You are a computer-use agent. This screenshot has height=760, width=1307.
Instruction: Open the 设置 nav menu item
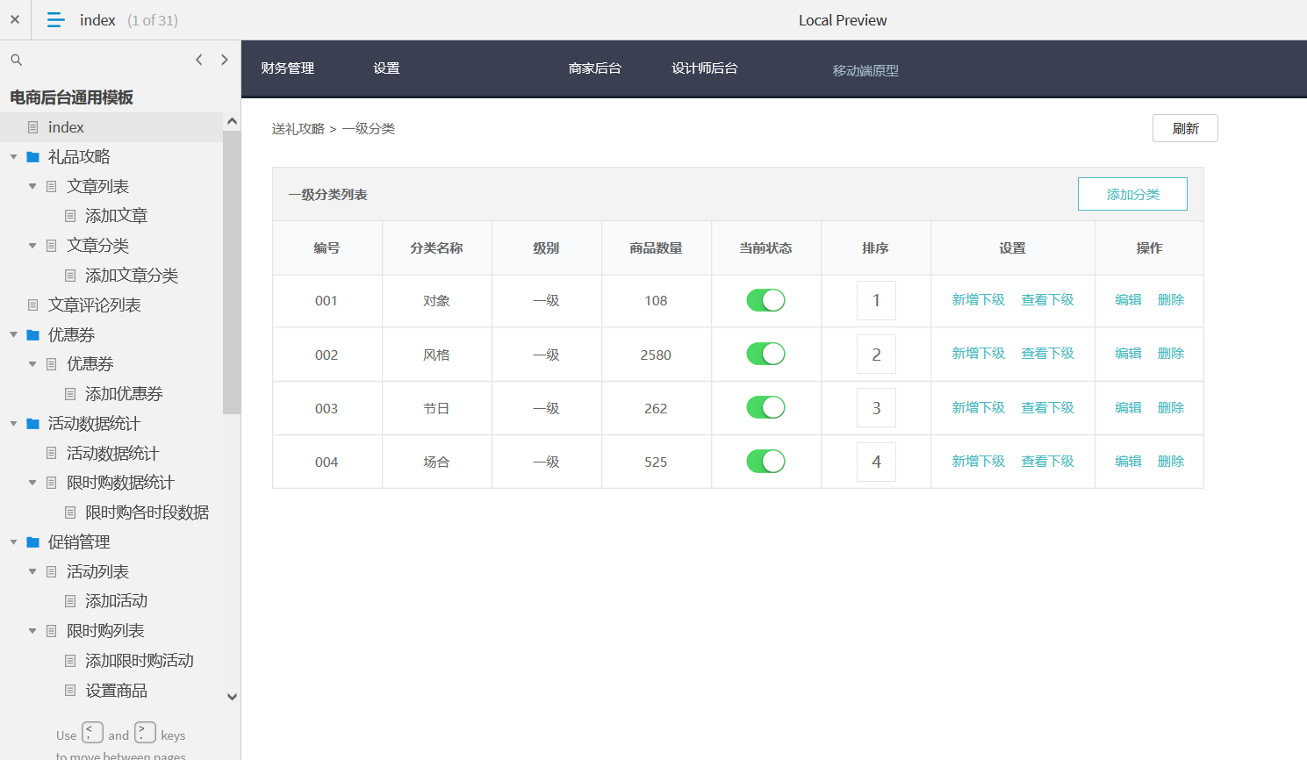pos(386,68)
